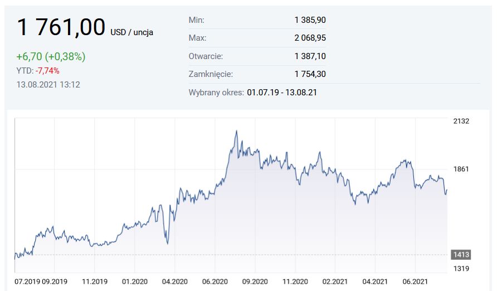The width and height of the screenshot is (497, 291).
Task: Select the Min value 1 385,90
Action: 310,20
